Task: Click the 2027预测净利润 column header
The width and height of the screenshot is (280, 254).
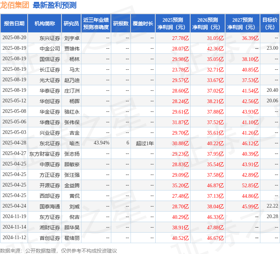Action: pos(243,24)
